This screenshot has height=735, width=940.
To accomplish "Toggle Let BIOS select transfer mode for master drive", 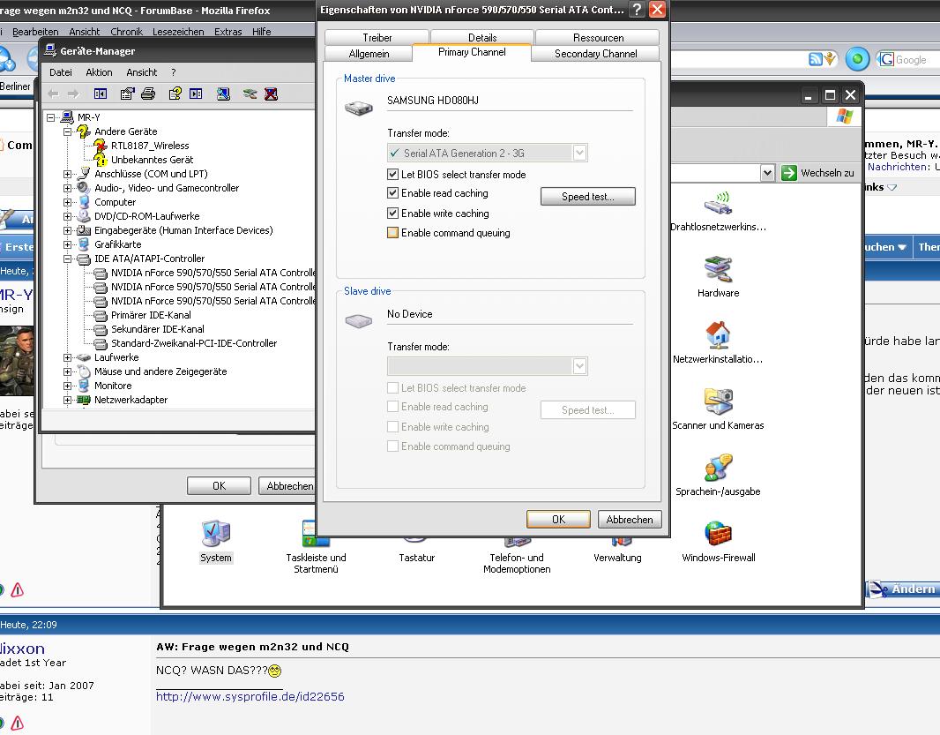I will point(392,174).
